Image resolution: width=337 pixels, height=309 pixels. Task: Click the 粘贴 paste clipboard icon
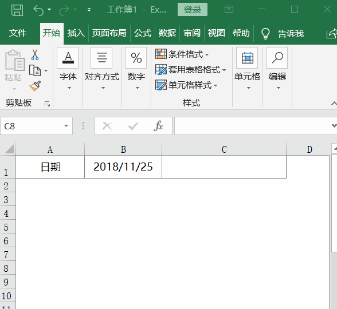[x=15, y=60]
